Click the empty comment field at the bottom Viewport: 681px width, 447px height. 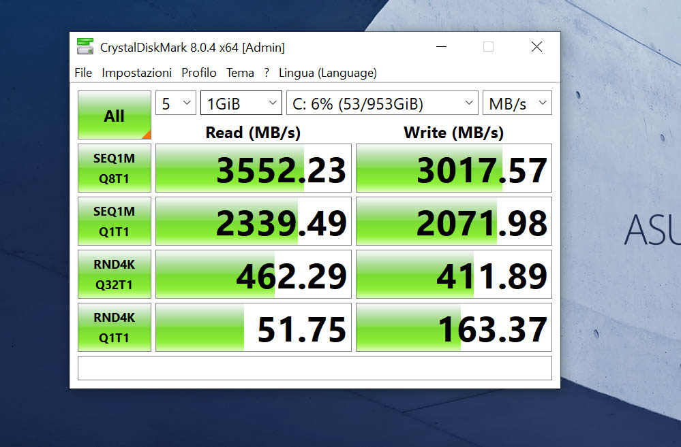coord(315,368)
